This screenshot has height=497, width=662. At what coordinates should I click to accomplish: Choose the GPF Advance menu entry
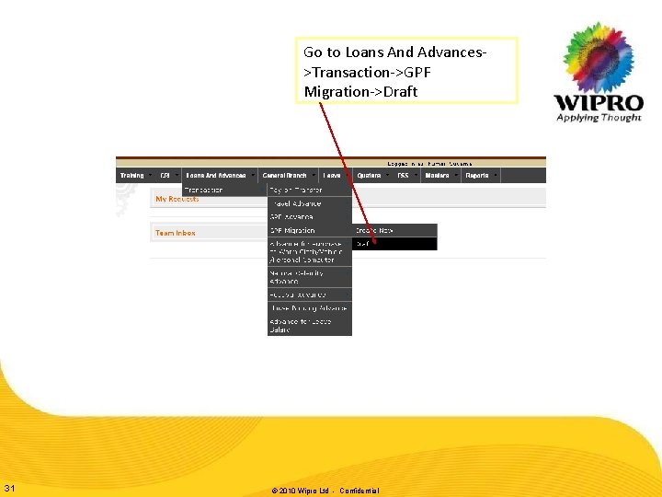point(310,217)
